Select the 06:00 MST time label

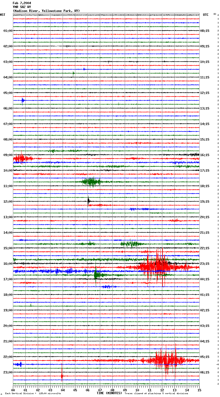[8, 108]
